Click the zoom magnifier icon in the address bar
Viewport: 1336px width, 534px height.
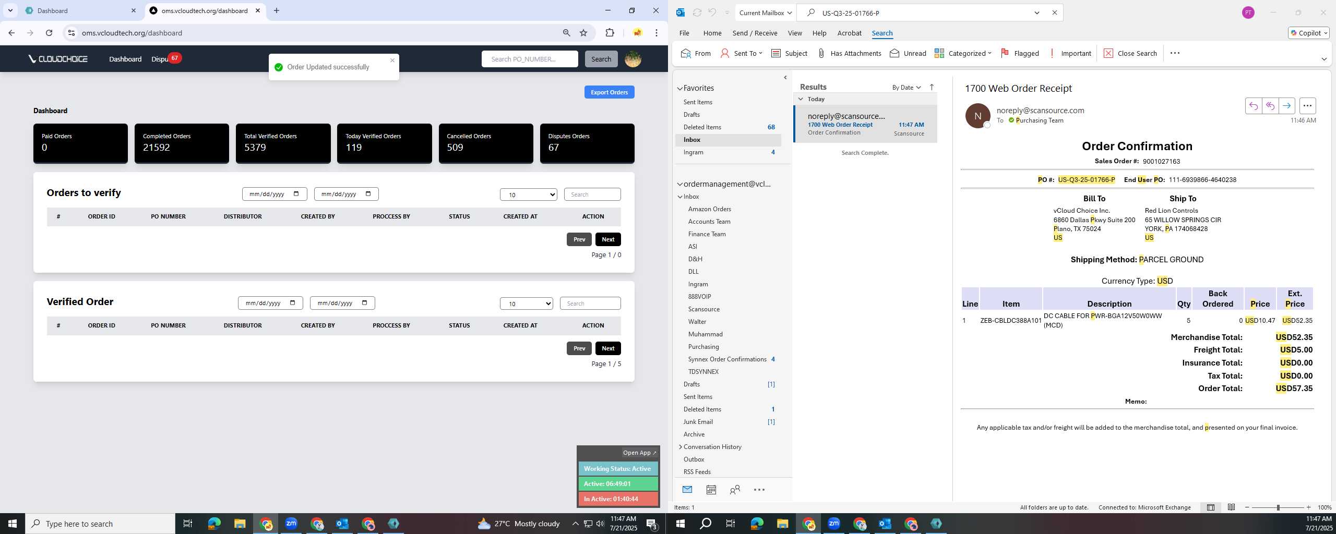tap(566, 33)
